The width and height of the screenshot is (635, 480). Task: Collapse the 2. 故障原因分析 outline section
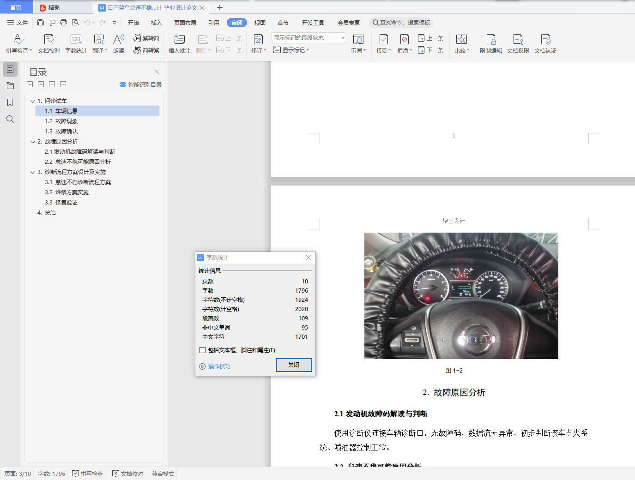(x=33, y=142)
